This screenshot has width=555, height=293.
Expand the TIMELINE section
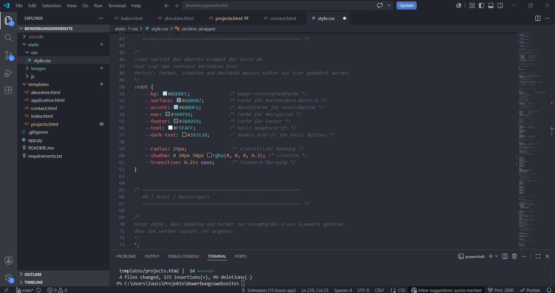[x=33, y=282]
